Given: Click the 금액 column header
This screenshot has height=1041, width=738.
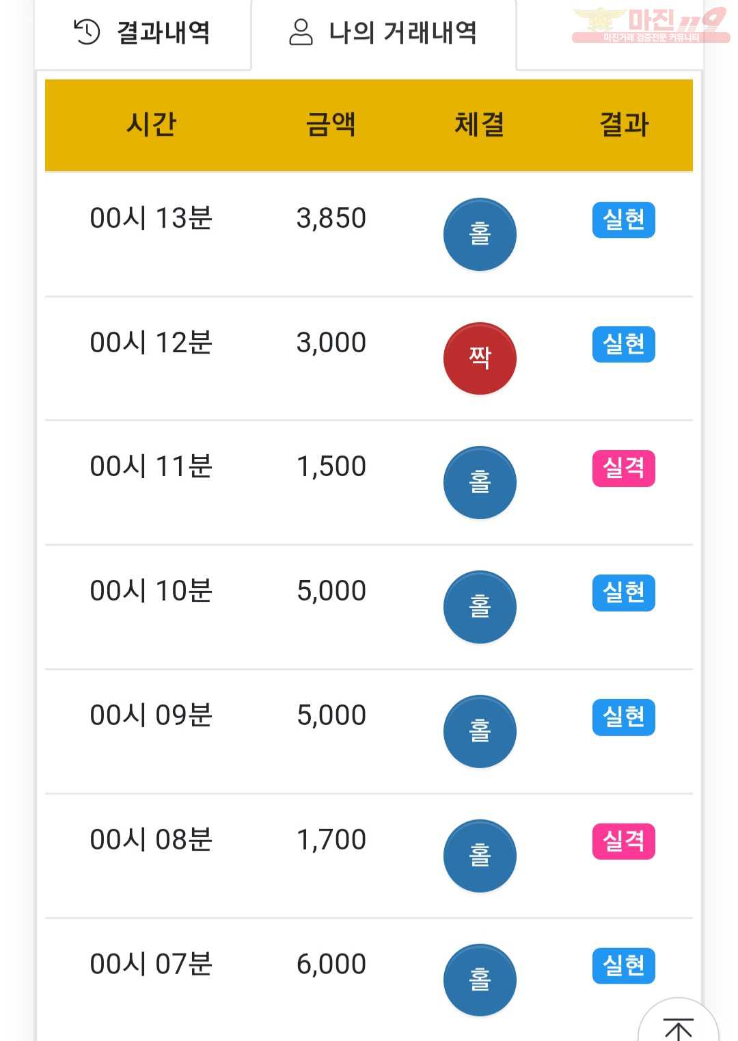Looking at the screenshot, I should coord(331,124).
